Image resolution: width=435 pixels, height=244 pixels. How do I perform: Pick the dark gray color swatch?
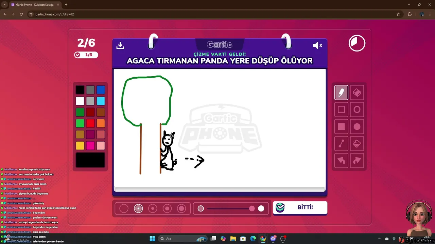[90, 90]
